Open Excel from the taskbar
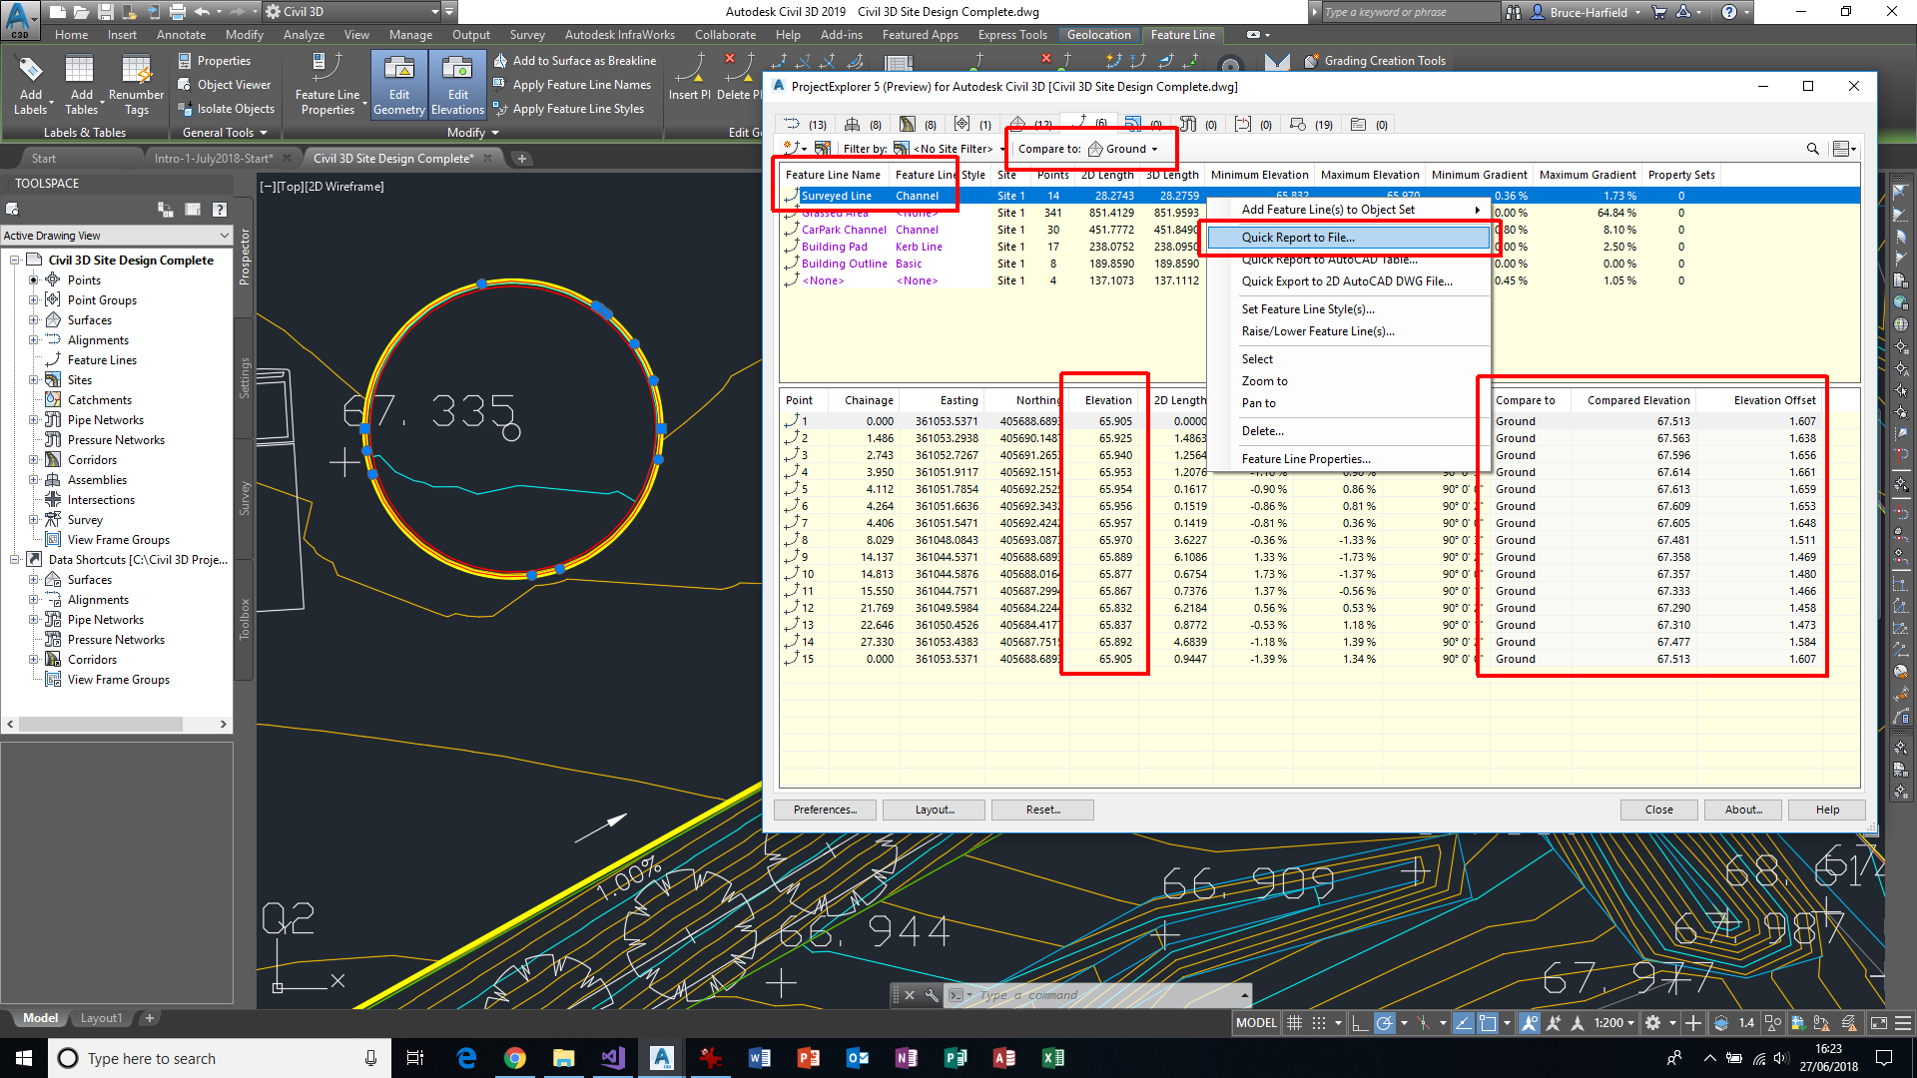Viewport: 1917px width, 1078px height. pyautogui.click(x=1052, y=1057)
